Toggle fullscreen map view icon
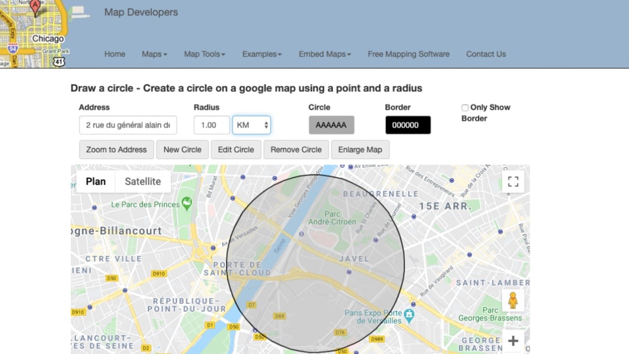The image size is (629, 354). click(513, 182)
